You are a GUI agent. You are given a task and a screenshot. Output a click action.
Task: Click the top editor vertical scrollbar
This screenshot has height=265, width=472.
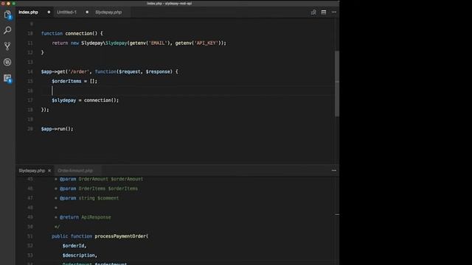[337, 83]
